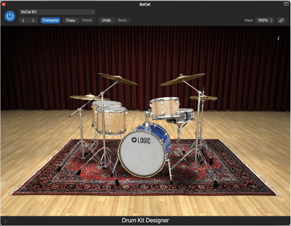Viewport: 291px width, 226px height.
Task: Expand the disclosure arrow at bottom left
Action: pyautogui.click(x=6, y=221)
